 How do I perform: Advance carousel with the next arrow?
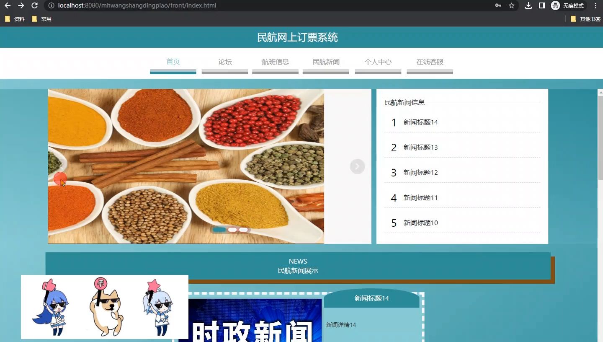click(x=357, y=166)
